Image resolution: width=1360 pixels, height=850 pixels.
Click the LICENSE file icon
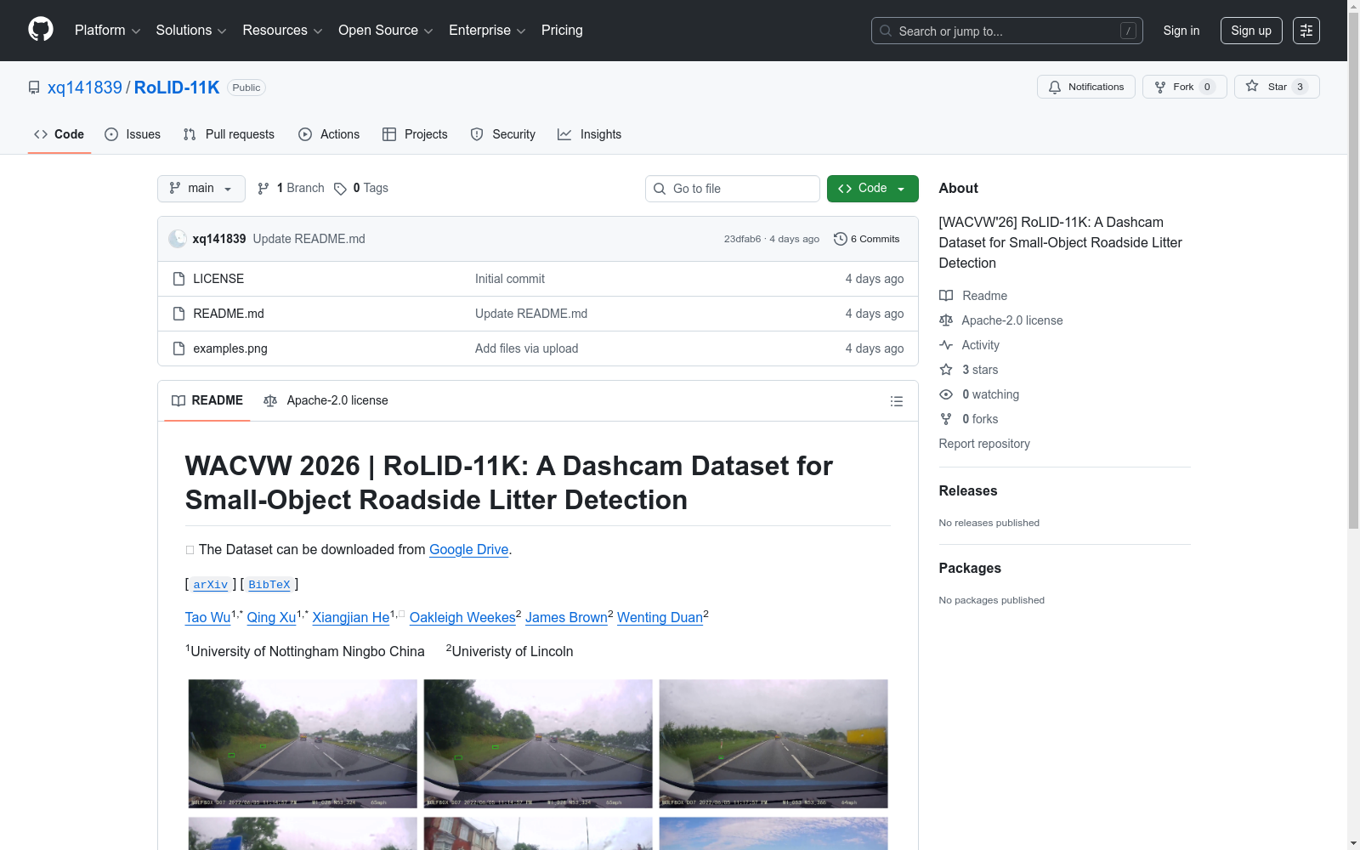pos(178,279)
